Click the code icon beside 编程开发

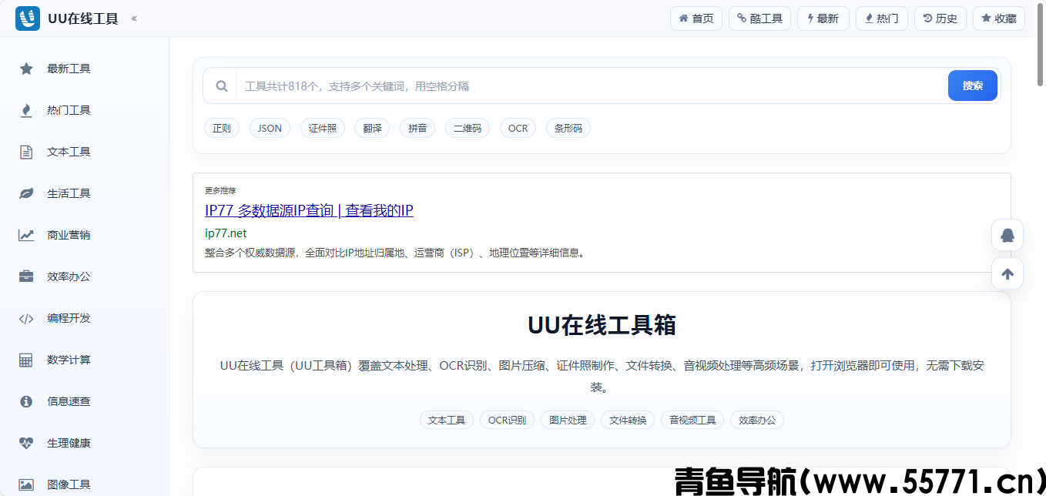click(x=26, y=318)
